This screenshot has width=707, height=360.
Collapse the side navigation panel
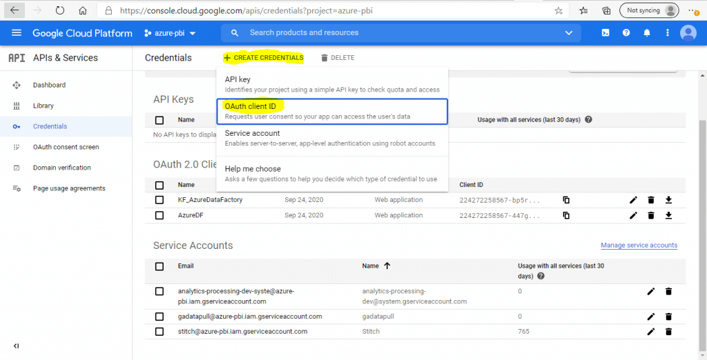coord(17,346)
